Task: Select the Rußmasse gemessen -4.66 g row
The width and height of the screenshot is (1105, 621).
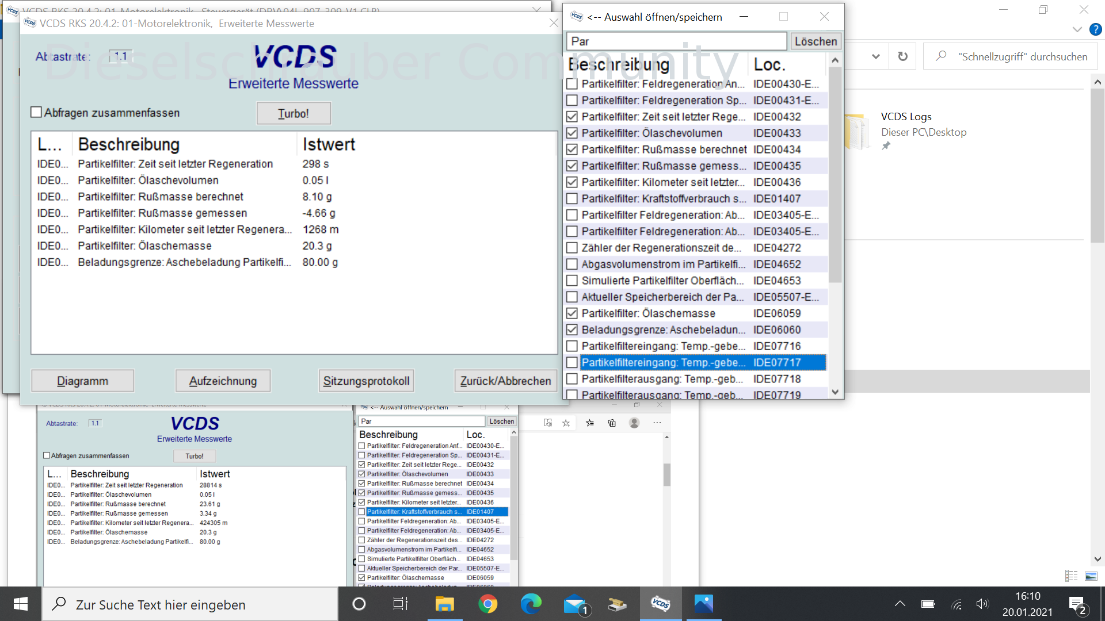Action: 294,213
